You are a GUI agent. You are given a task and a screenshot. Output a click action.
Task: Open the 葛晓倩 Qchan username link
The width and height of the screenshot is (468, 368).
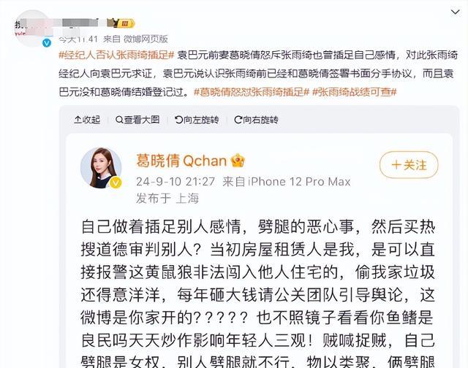181,161
